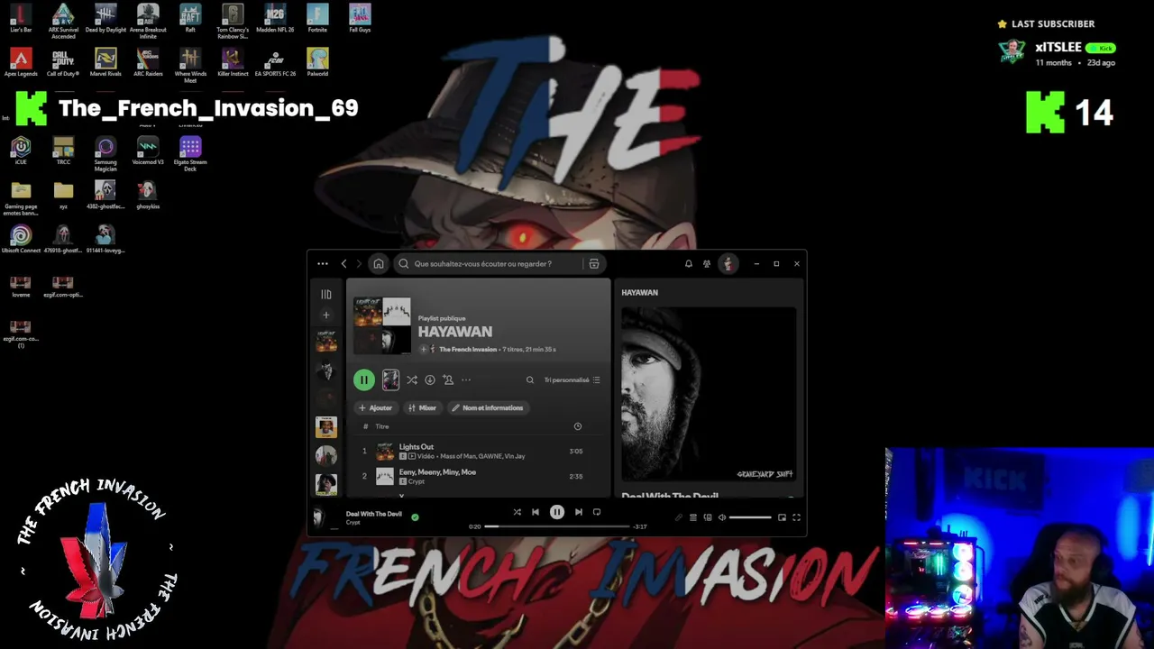Viewport: 1154px width, 649px height.
Task: Open The French Invasion profile link
Action: [468, 350]
